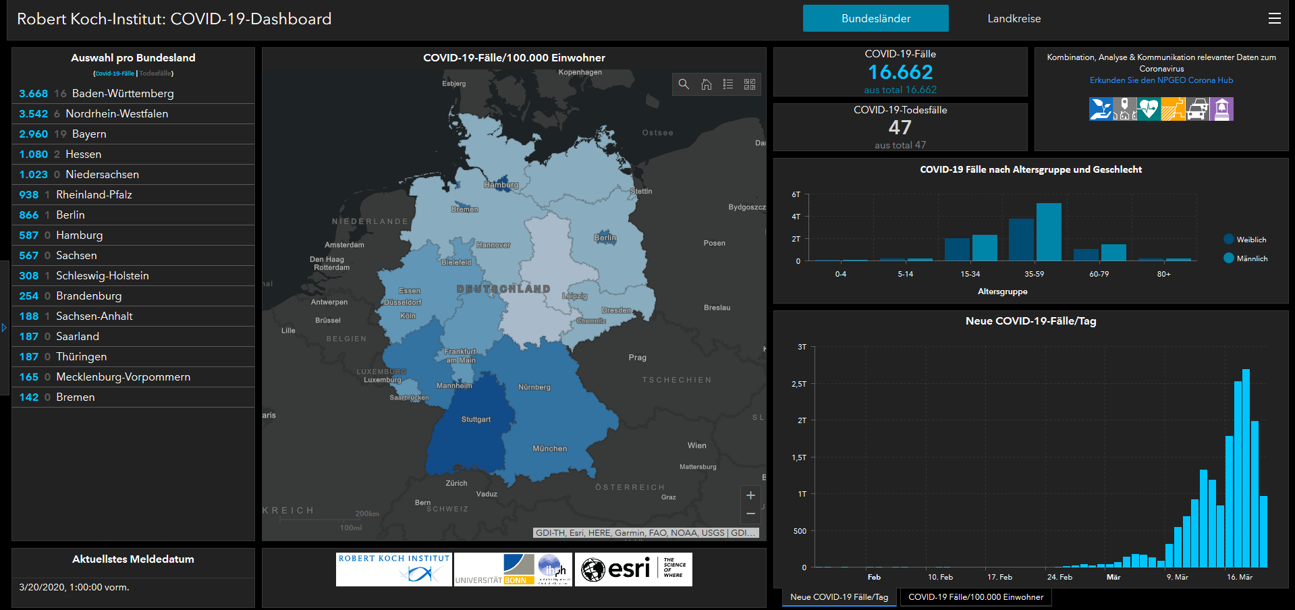Click the blue plant-in-hand hub icon

[x=1101, y=109]
